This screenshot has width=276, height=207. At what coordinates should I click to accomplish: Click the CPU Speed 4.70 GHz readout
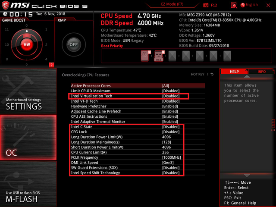(x=131, y=16)
